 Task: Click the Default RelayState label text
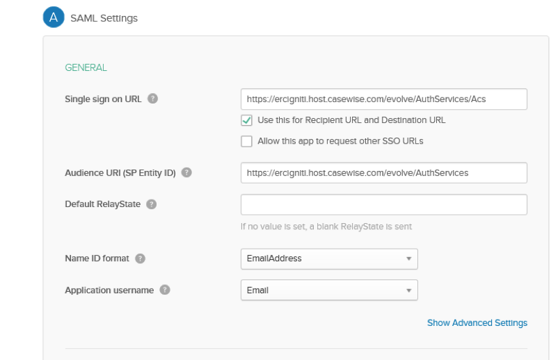101,204
